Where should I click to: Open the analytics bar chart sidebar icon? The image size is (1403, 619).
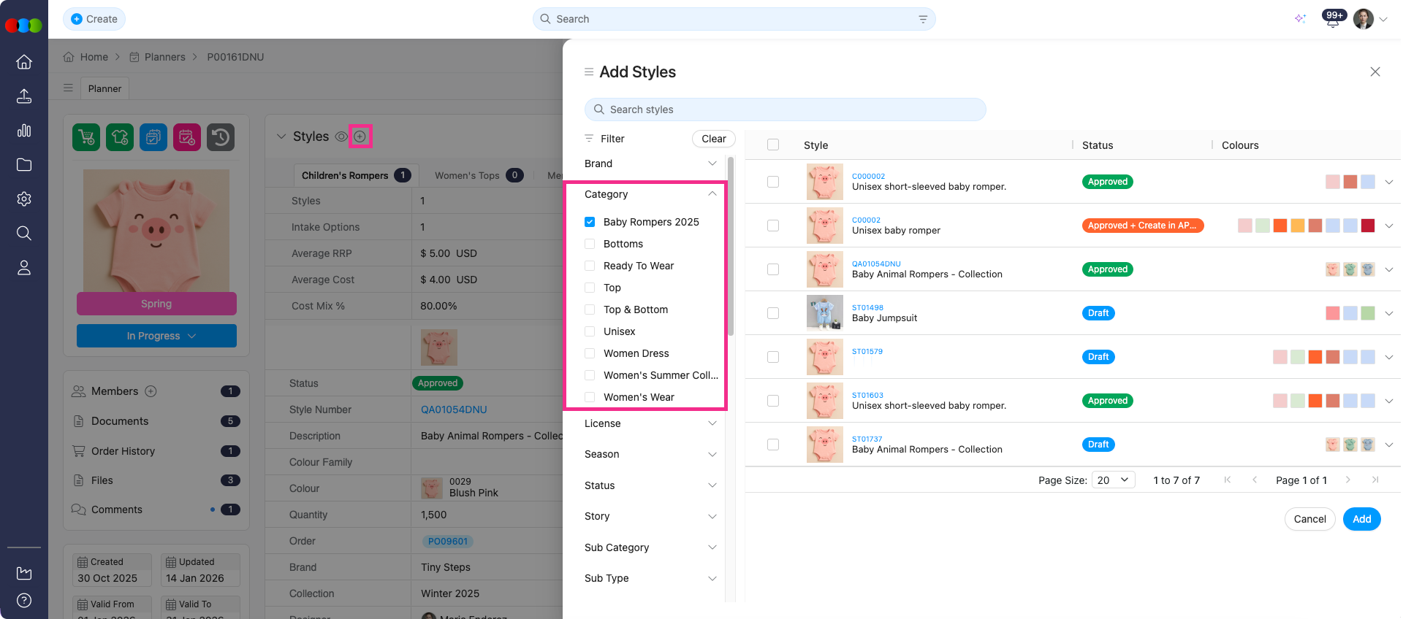[24, 131]
